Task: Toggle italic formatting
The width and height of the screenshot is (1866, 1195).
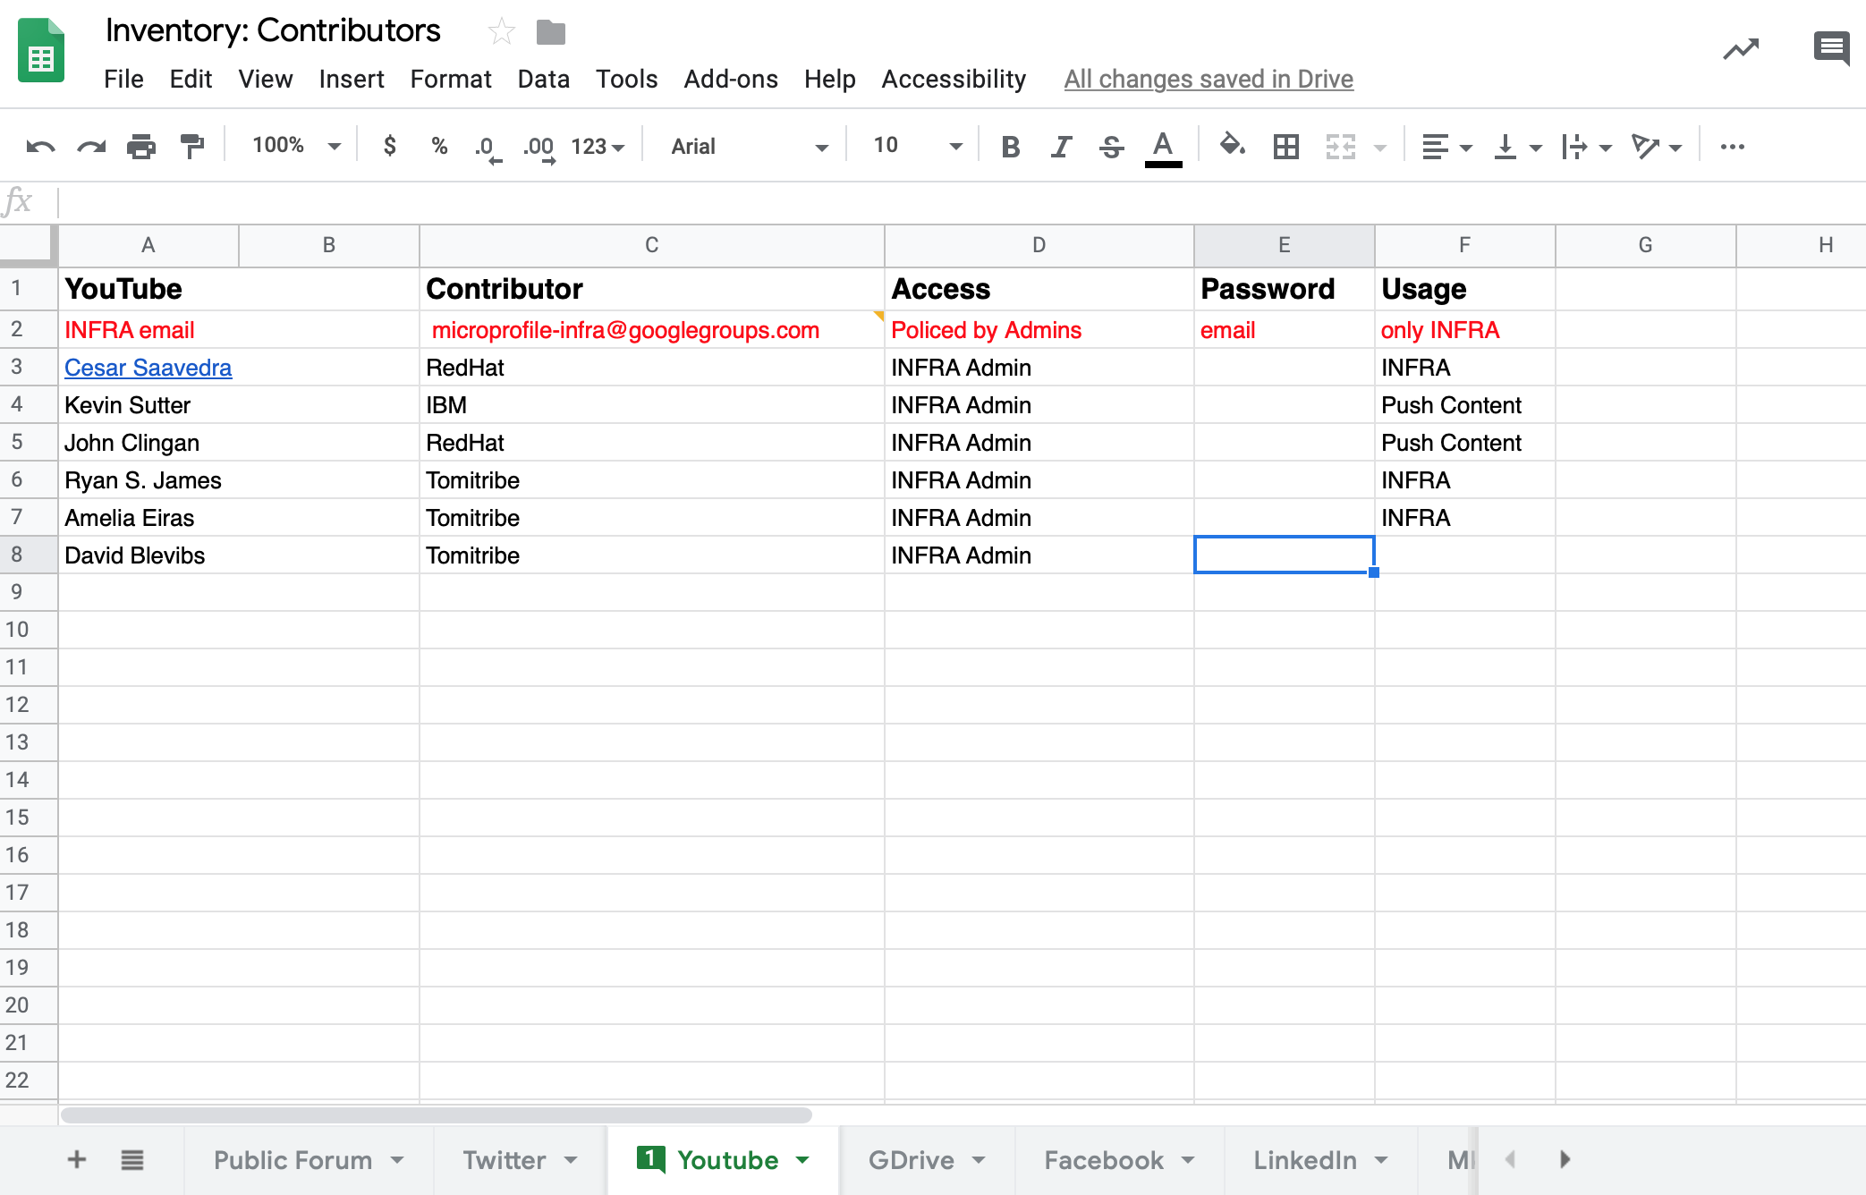Action: coord(1061,147)
